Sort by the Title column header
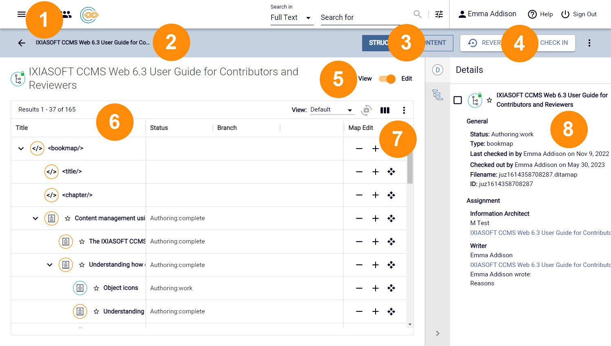Screen dimensions: 611x346 click(22, 128)
